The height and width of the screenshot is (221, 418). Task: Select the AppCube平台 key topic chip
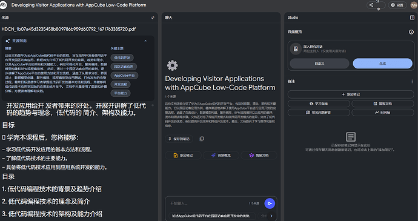(x=124, y=76)
